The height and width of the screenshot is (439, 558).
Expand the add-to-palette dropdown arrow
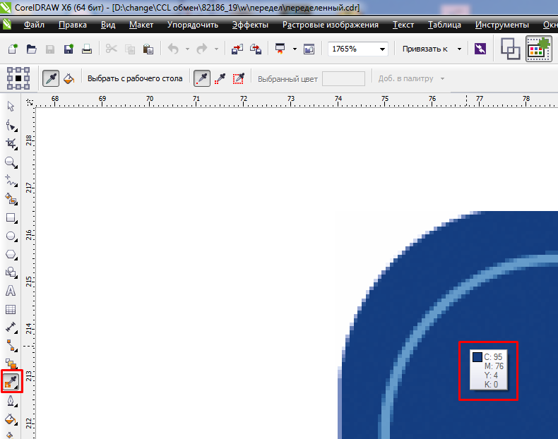click(442, 78)
